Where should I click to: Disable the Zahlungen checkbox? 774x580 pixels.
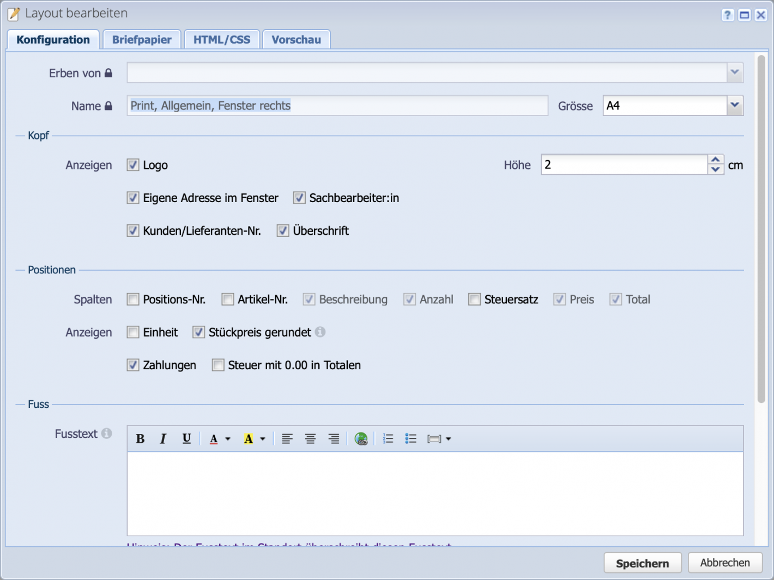tap(133, 365)
